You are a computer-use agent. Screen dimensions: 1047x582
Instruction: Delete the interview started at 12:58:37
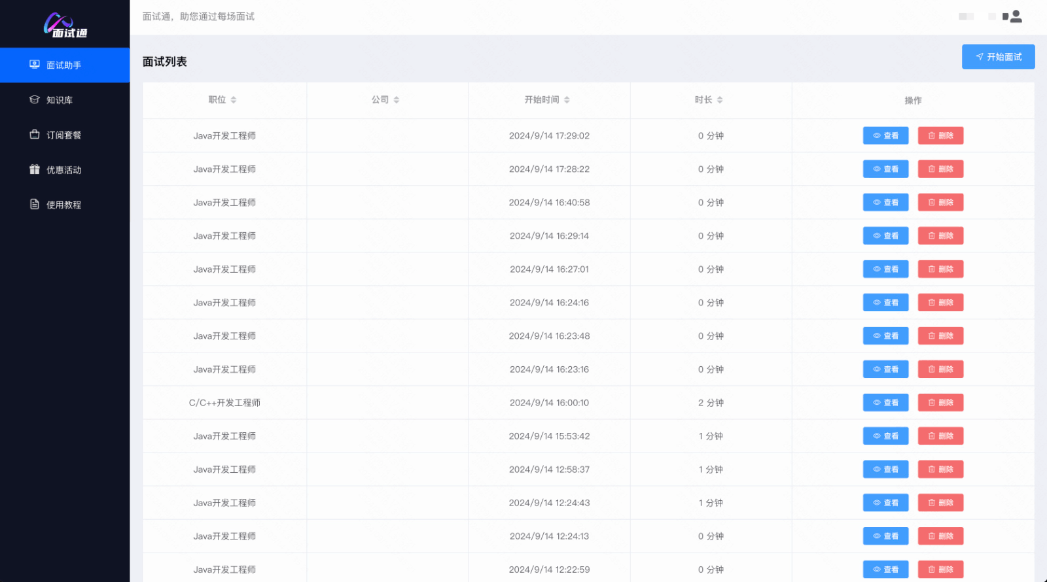click(x=940, y=470)
